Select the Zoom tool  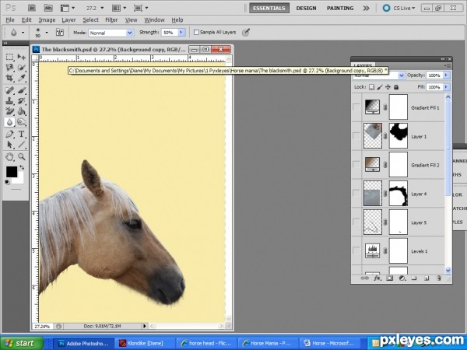coord(22,156)
